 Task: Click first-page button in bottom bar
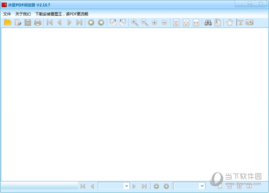83,186
